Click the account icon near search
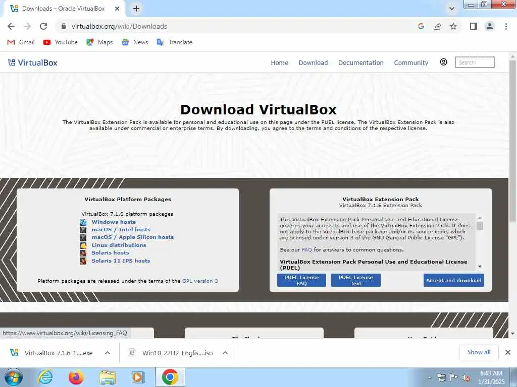Screen dimensions: 517x387 [x=443, y=62]
